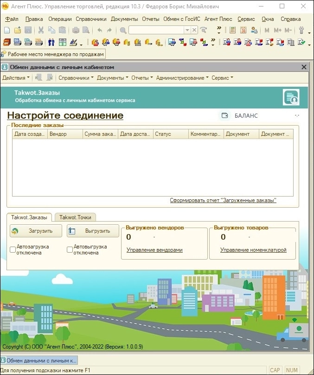Open the Отчеты dropdown in the exchange window
This screenshot has width=314, height=375.
click(x=142, y=78)
